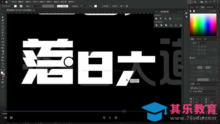Open the stroke color dropdown in control bar
Viewport: 220px width, 124px height.
click(24, 6)
